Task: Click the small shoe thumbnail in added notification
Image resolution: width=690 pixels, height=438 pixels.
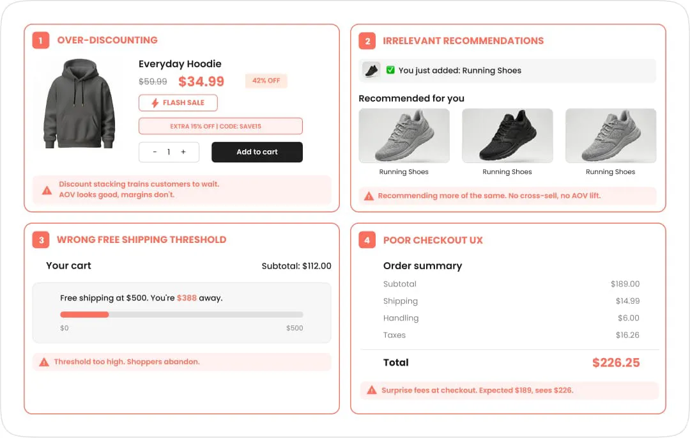Action: (371, 70)
